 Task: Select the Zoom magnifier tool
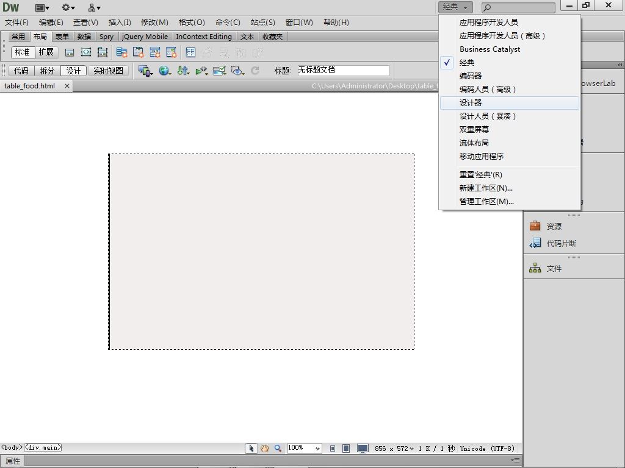tap(278, 448)
